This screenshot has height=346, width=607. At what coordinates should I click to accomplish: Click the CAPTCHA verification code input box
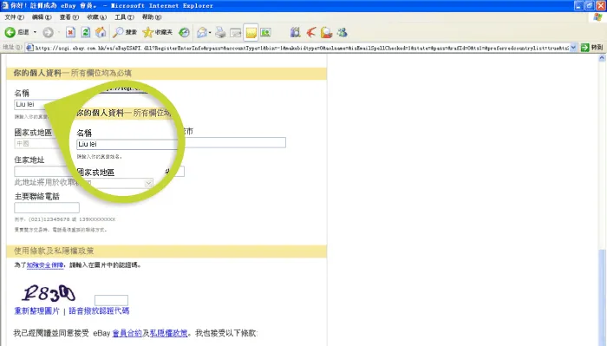click(x=111, y=300)
